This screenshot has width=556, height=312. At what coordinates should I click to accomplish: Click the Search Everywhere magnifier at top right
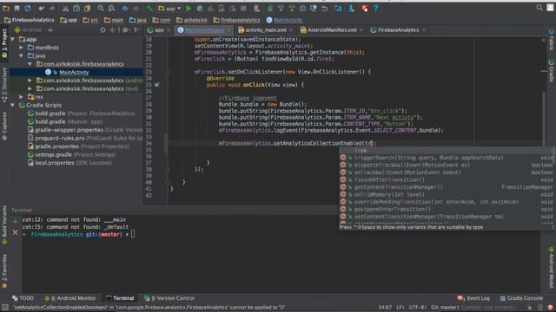coord(539,8)
